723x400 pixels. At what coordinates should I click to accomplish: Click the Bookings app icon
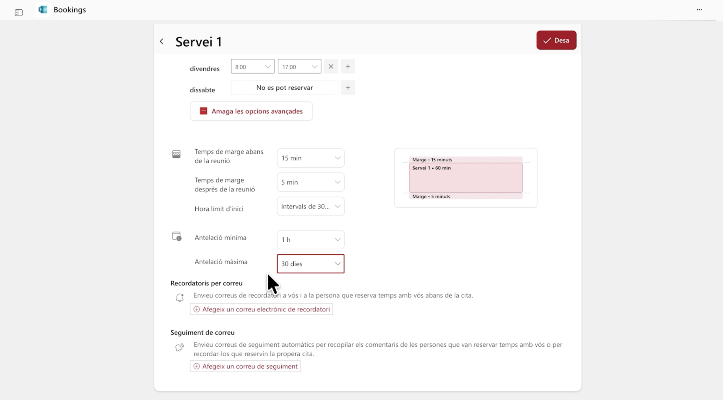43,10
